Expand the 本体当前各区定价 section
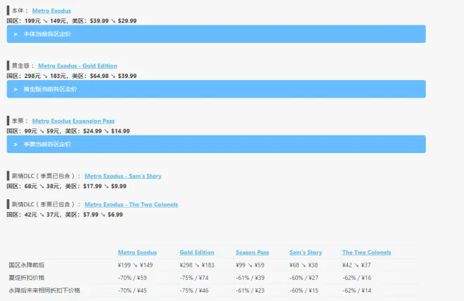 tap(217, 34)
